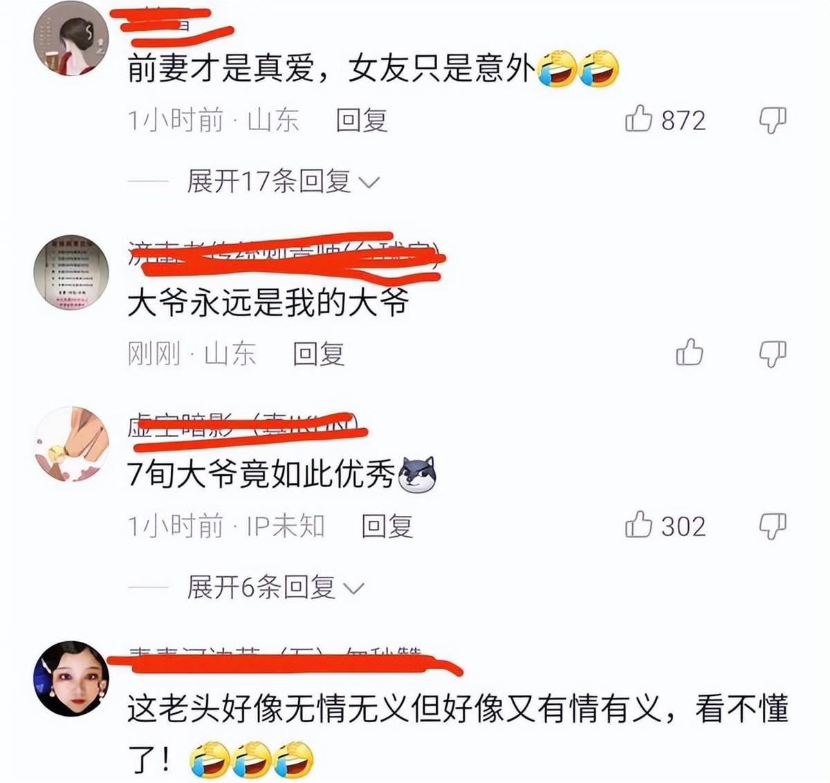Like the comment with 872 likes
Viewport: 830px width, 783px height.
pyautogui.click(x=638, y=120)
